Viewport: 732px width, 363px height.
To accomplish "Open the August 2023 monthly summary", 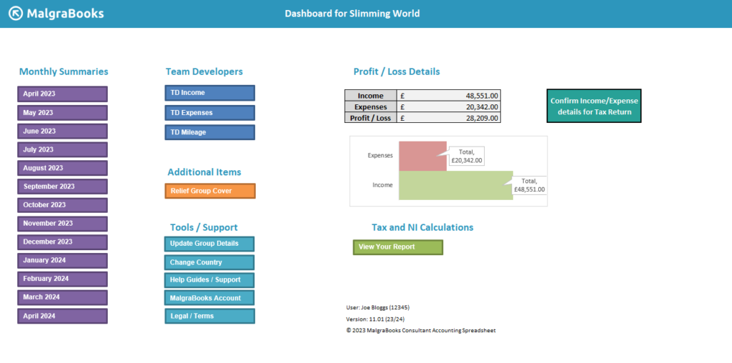I will point(63,168).
